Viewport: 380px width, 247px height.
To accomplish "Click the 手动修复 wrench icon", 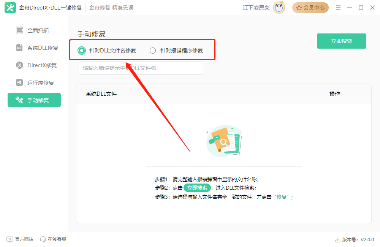I will point(19,100).
